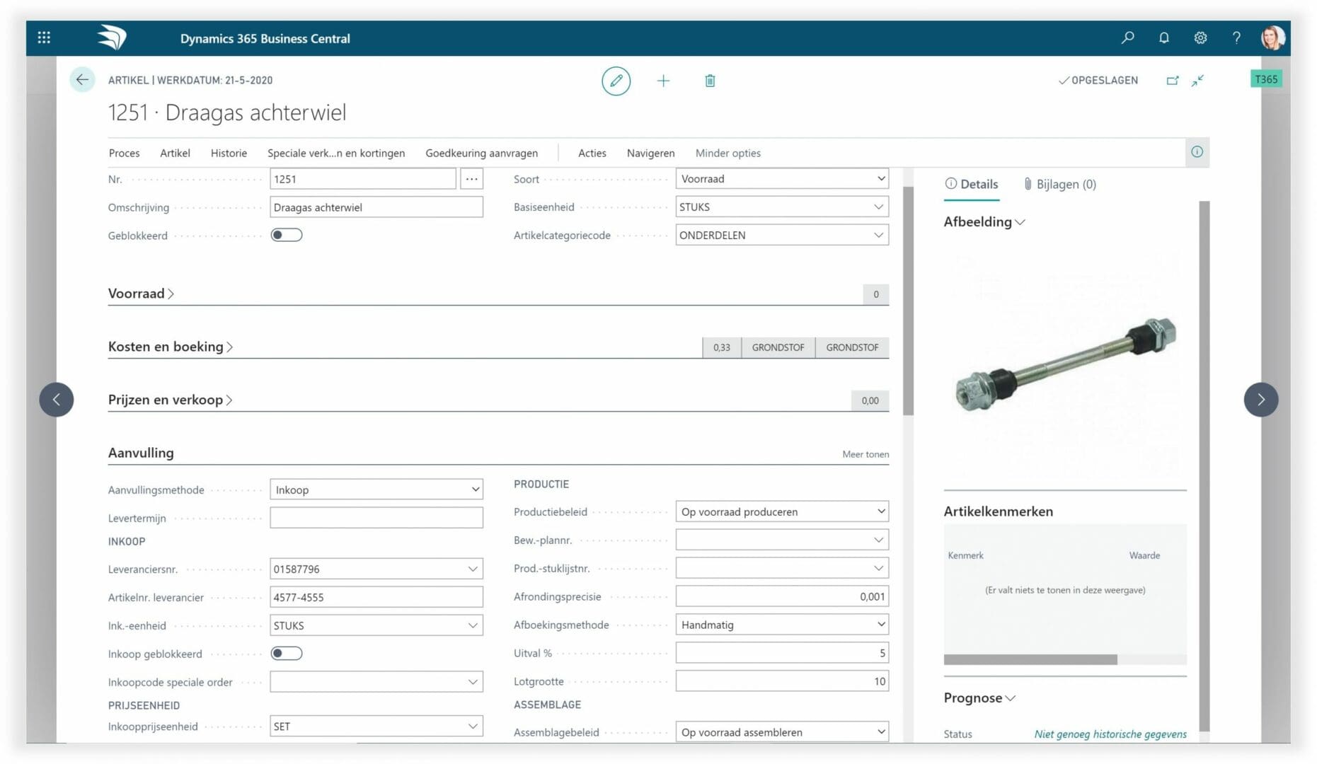1317x764 pixels.
Task: Open the Artikel menu
Action: [x=175, y=153]
